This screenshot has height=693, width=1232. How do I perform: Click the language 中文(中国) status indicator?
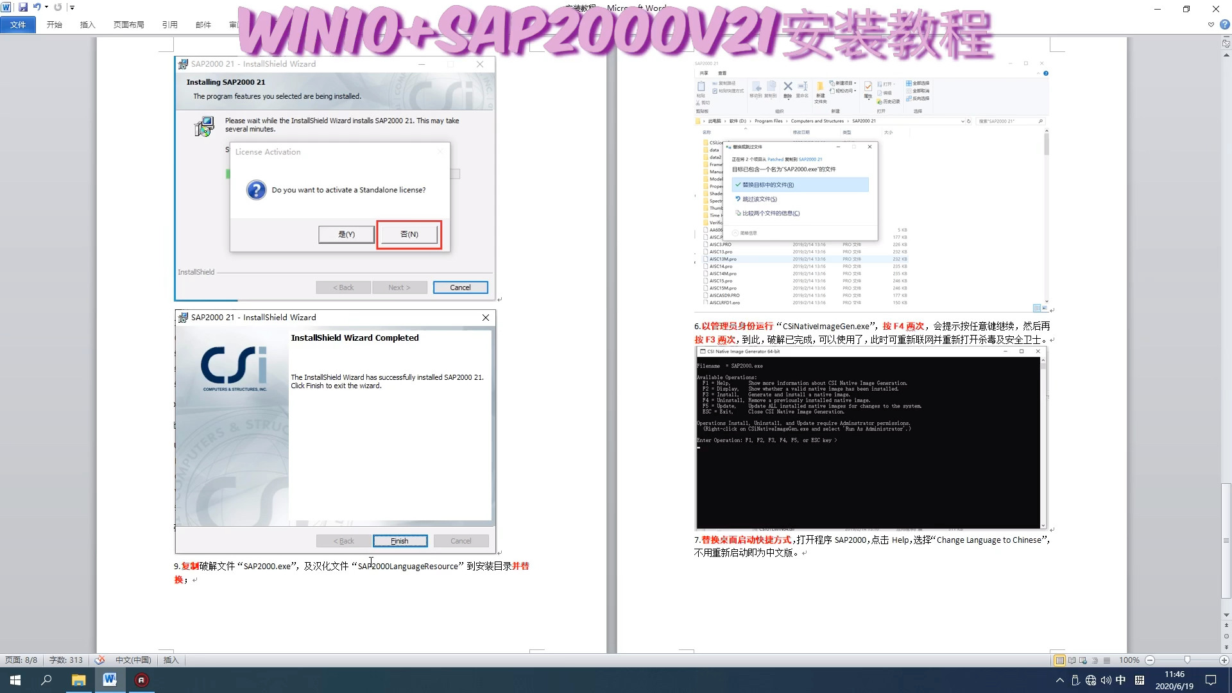133,660
